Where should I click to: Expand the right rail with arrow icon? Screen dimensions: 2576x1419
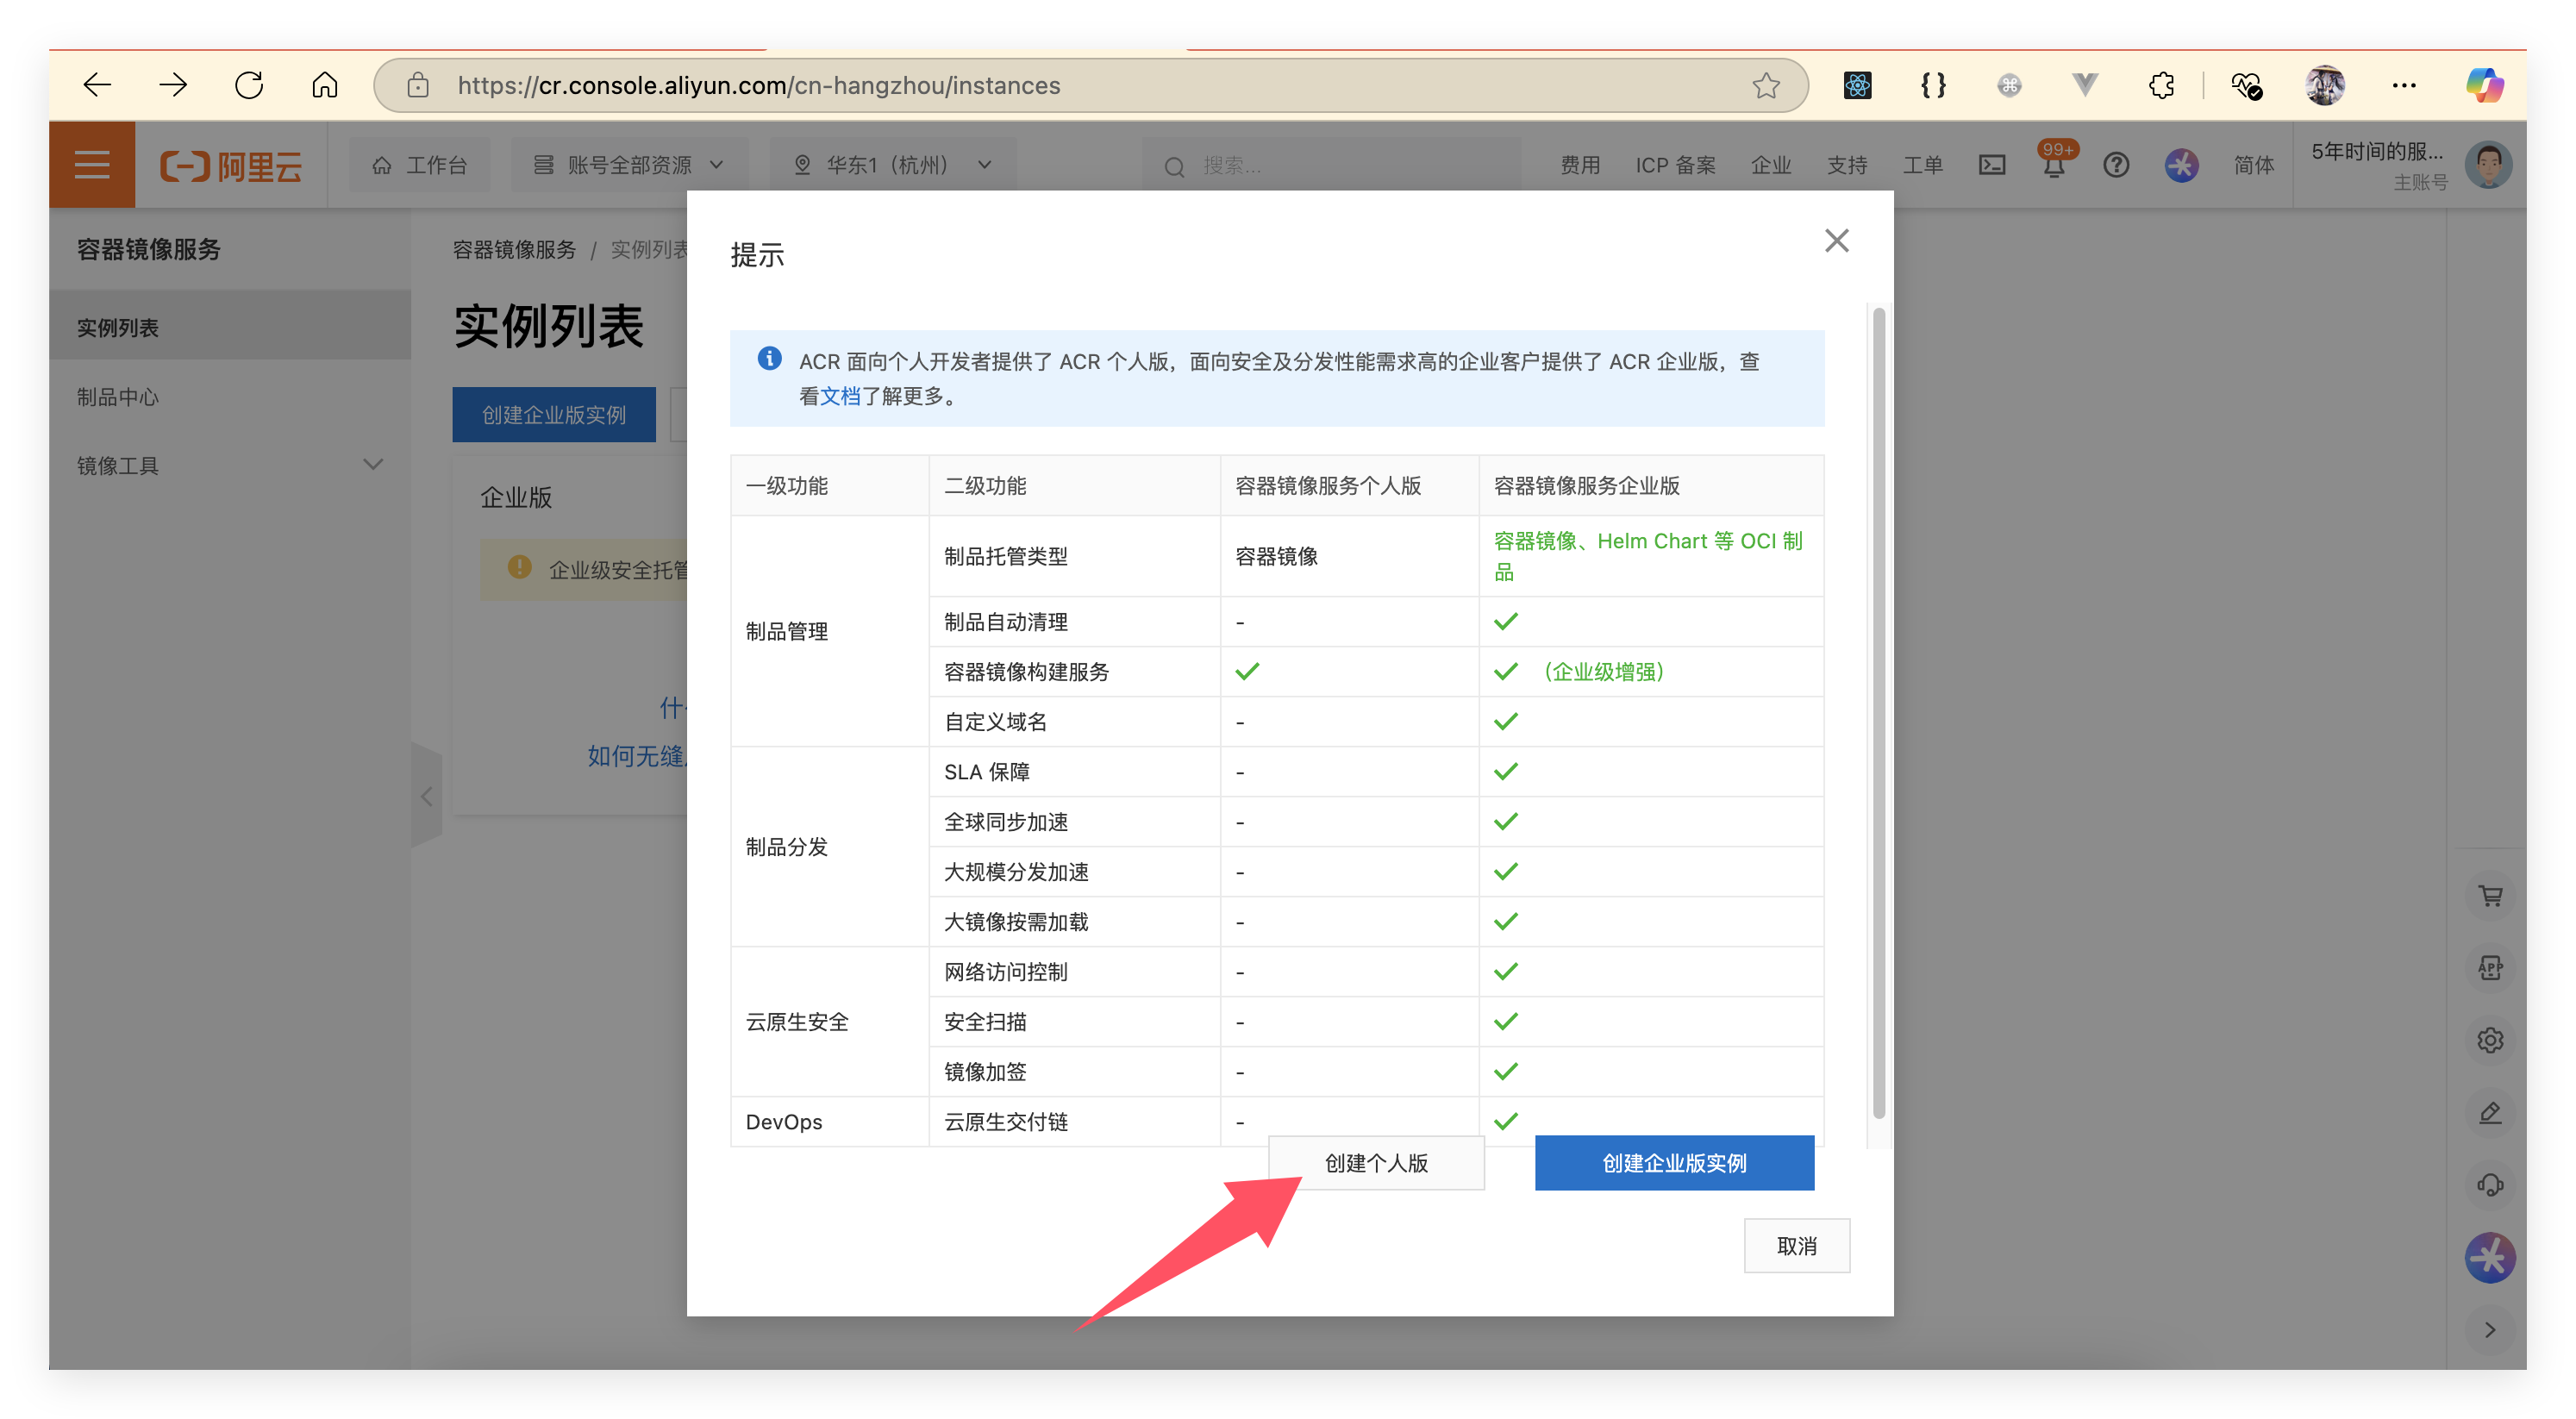pyautogui.click(x=2490, y=1330)
